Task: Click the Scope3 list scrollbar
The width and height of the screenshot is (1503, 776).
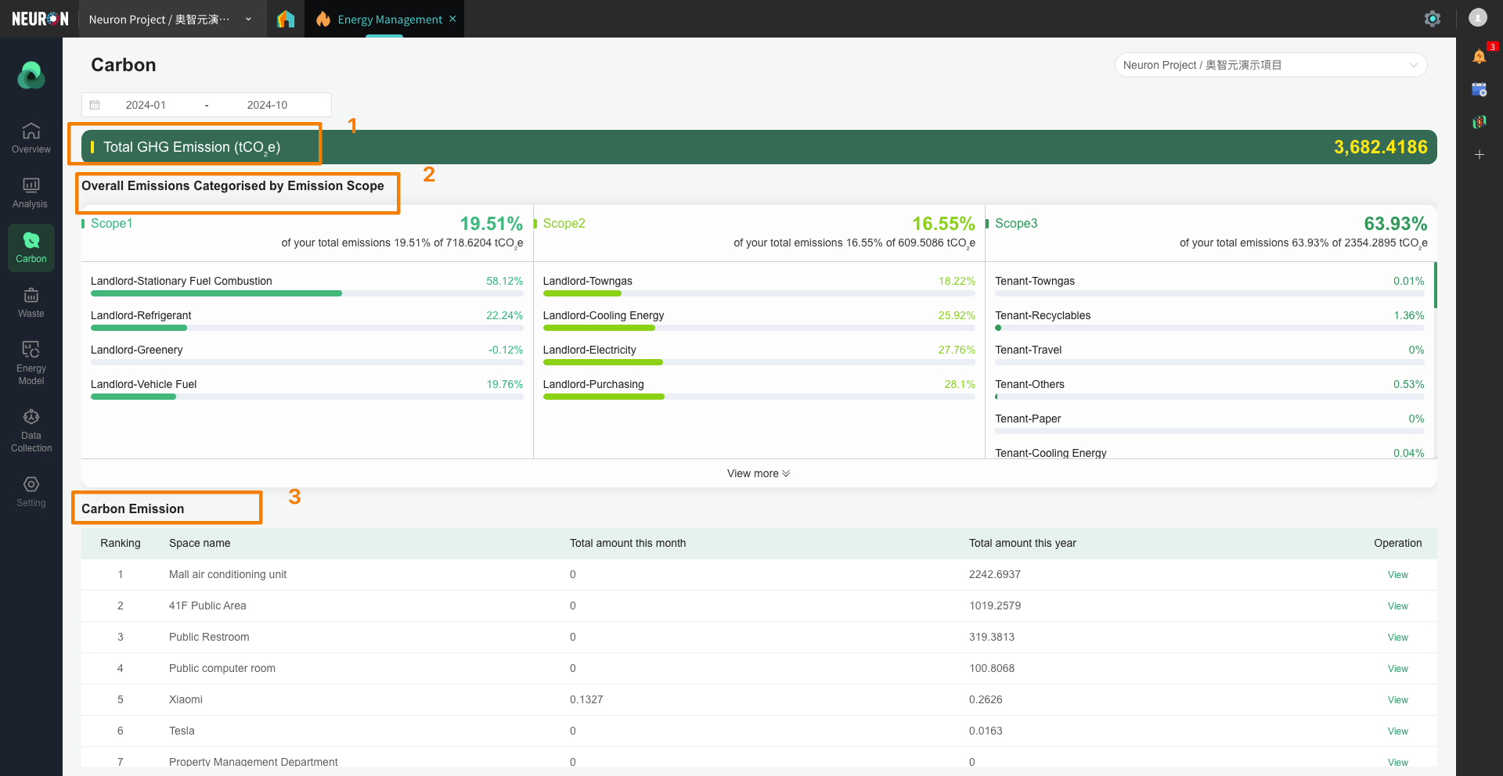Action: coord(1435,285)
